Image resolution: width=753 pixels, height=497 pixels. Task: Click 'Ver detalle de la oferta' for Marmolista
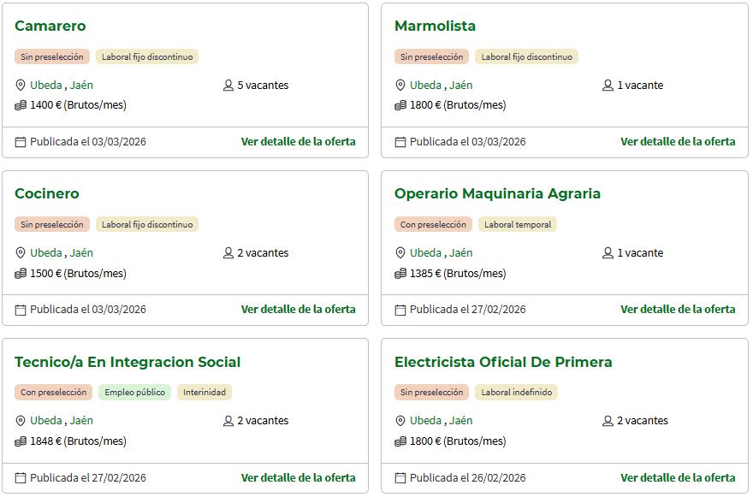click(678, 142)
